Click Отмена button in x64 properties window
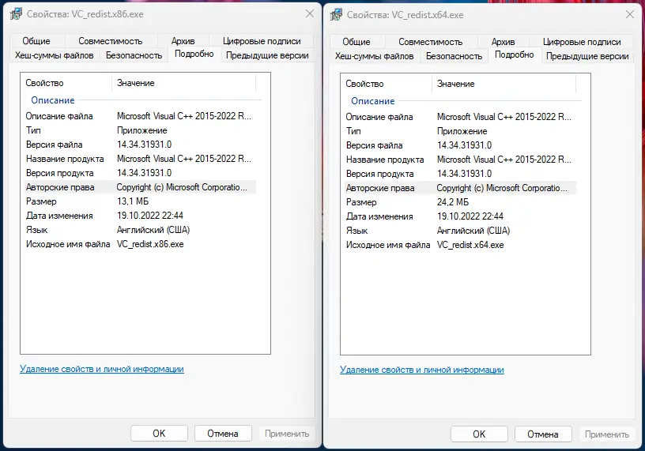This screenshot has width=645, height=451. [543, 434]
